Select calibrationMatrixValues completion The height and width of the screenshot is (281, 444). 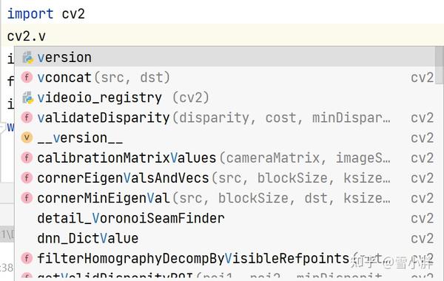tap(225, 158)
